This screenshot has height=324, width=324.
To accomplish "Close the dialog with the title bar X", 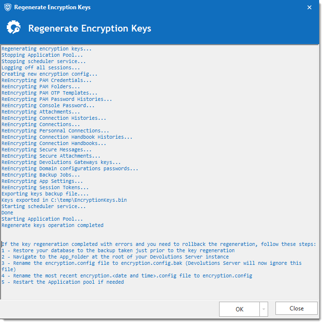I will coord(310,8).
